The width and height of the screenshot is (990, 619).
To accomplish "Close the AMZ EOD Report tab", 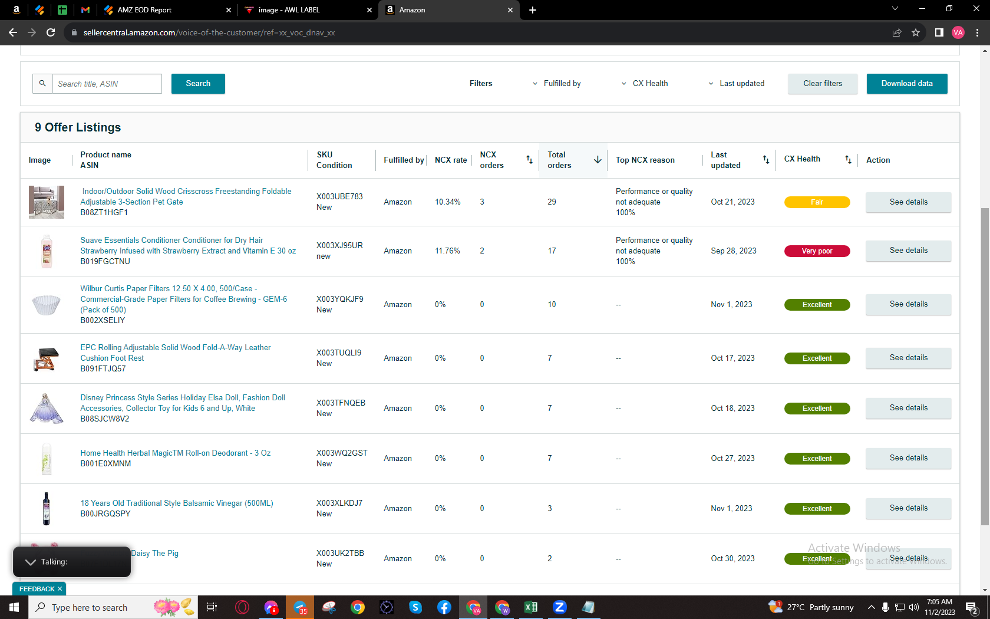I will click(x=229, y=10).
